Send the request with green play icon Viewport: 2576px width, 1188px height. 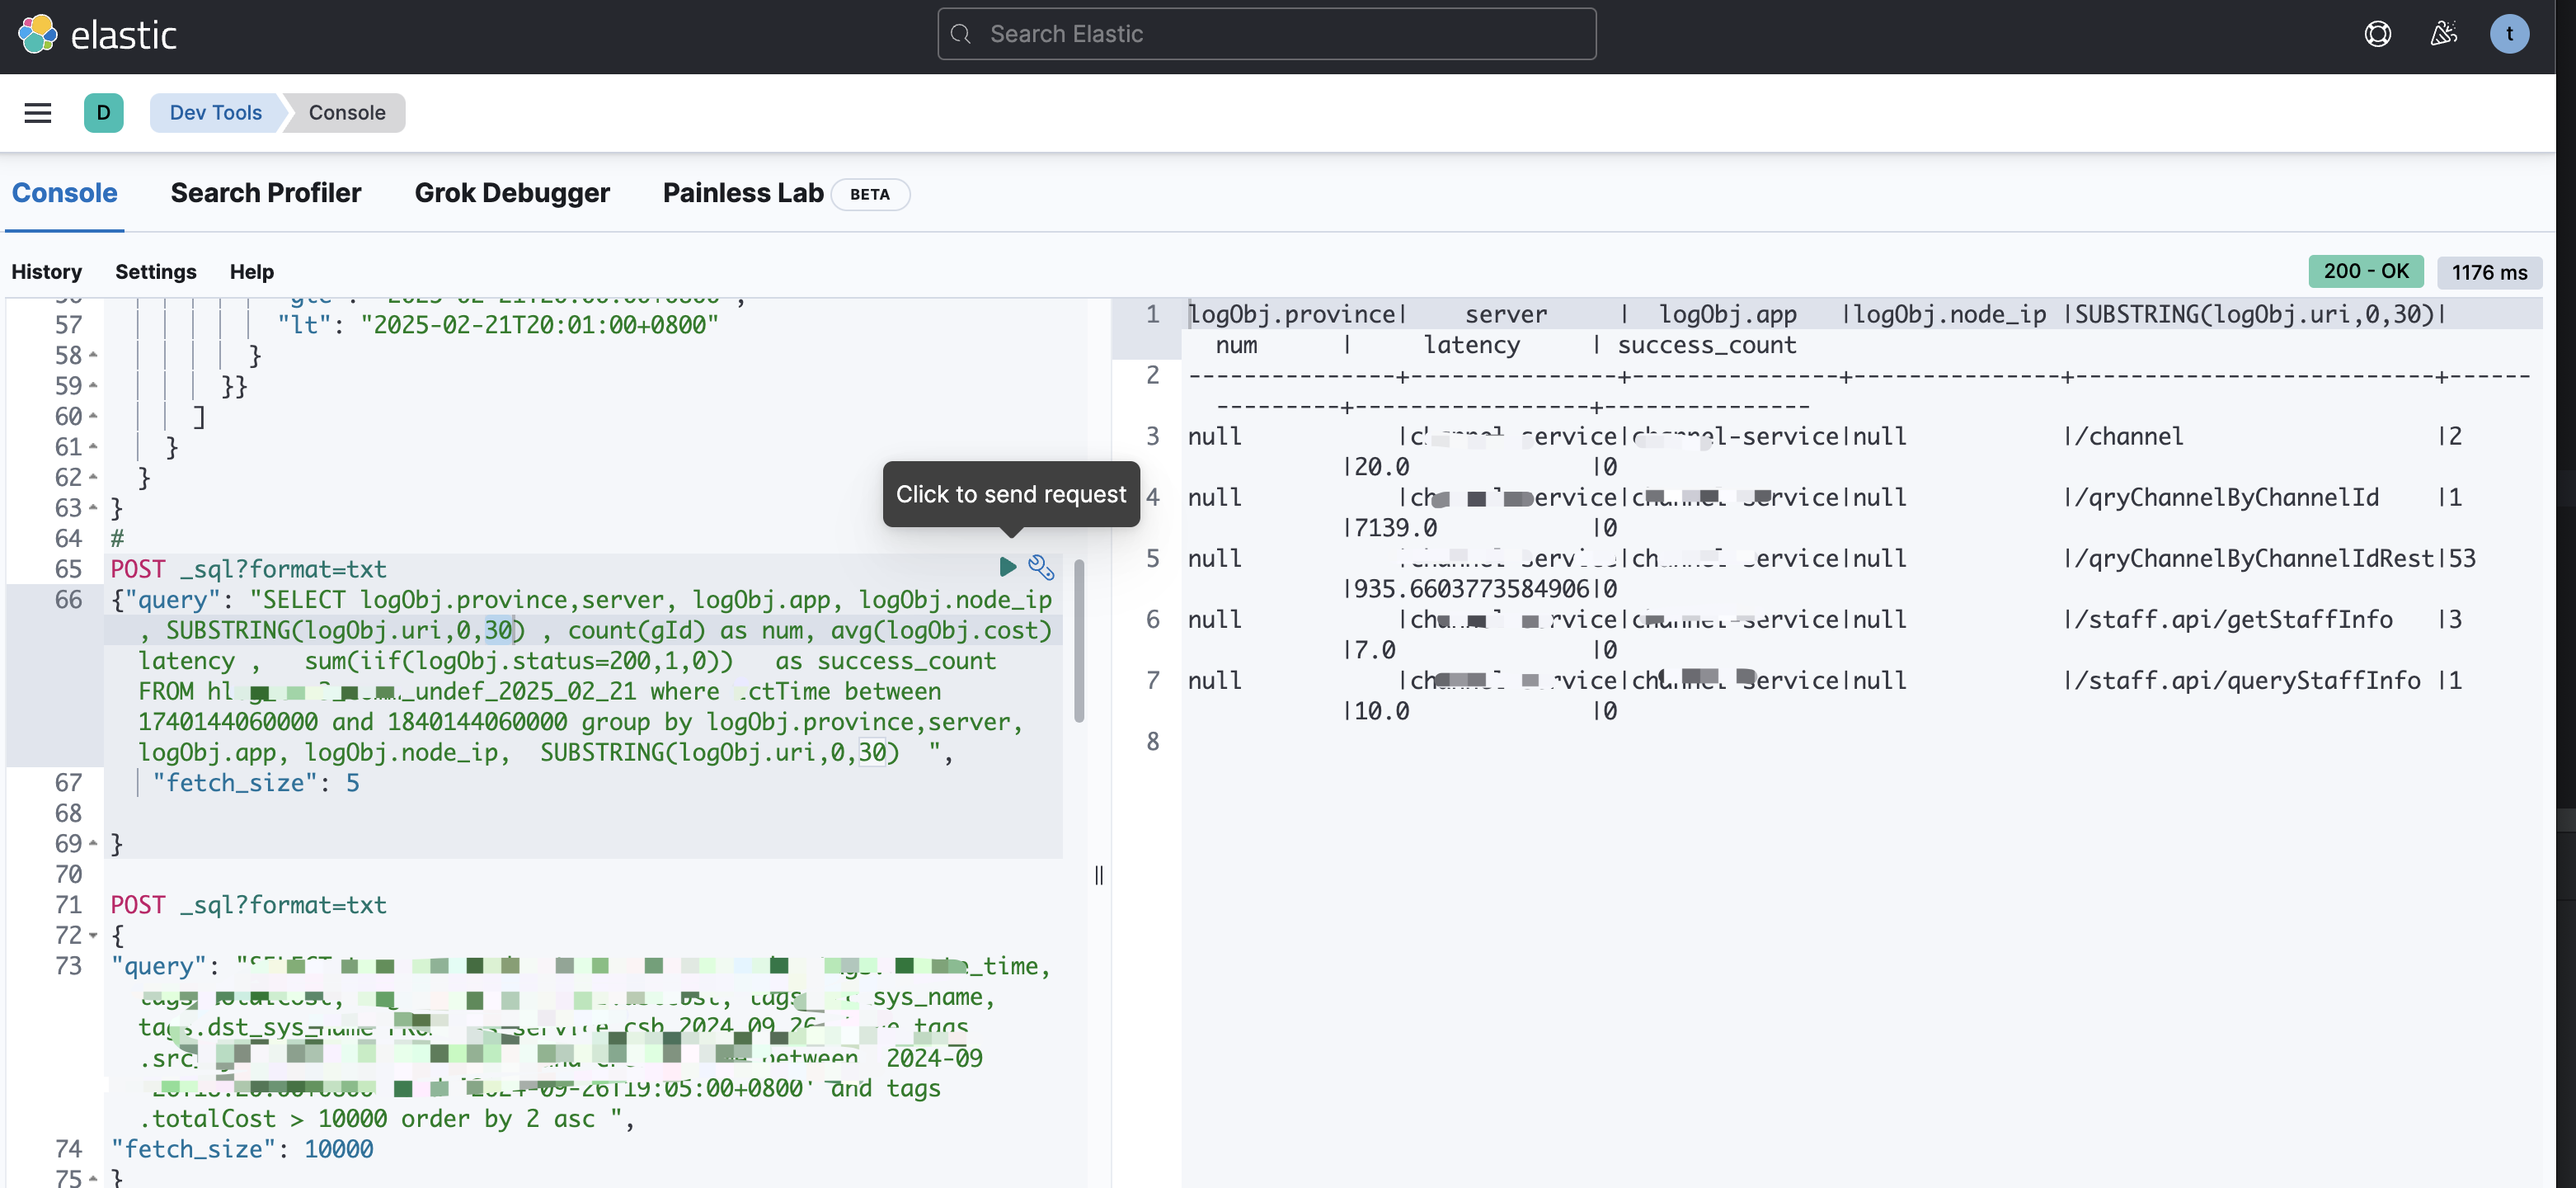[1007, 567]
